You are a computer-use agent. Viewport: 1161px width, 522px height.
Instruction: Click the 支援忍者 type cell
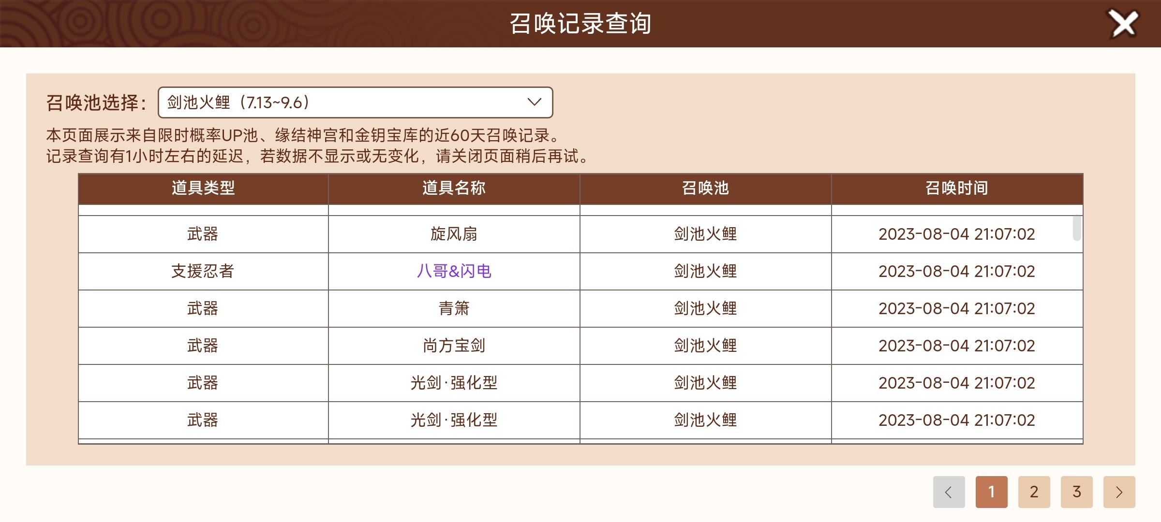[203, 272]
